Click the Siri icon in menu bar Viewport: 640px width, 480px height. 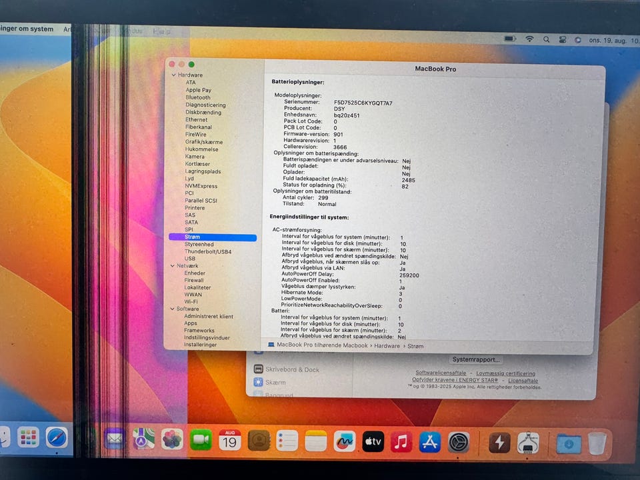[577, 40]
